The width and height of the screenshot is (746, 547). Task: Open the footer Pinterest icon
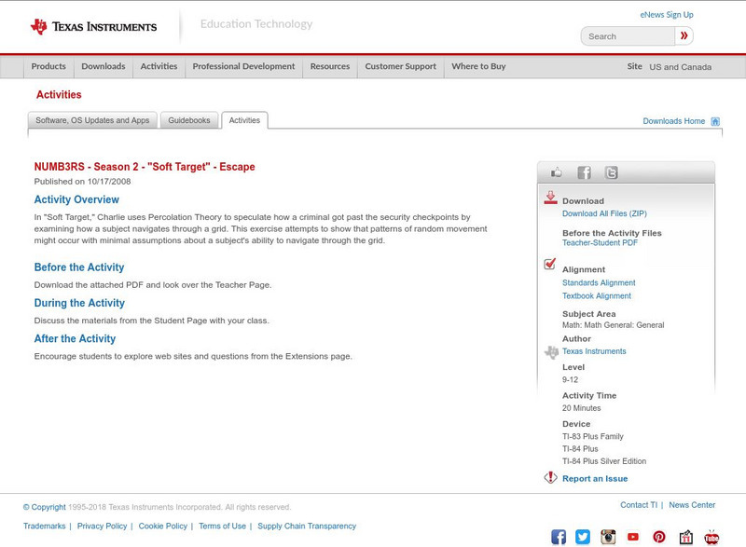[659, 537]
